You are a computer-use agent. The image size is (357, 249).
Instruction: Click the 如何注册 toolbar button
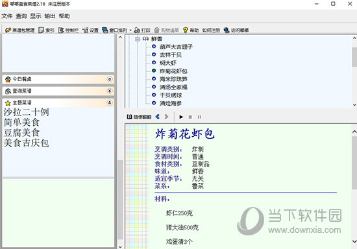211,30
